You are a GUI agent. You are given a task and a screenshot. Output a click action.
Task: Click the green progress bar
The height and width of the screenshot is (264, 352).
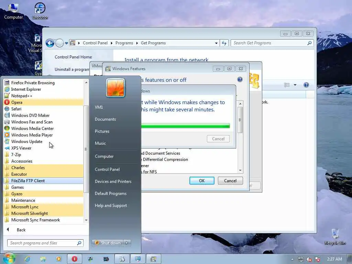[x=185, y=126]
